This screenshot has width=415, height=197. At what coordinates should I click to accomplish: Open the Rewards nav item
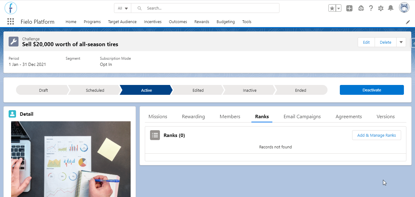202,22
